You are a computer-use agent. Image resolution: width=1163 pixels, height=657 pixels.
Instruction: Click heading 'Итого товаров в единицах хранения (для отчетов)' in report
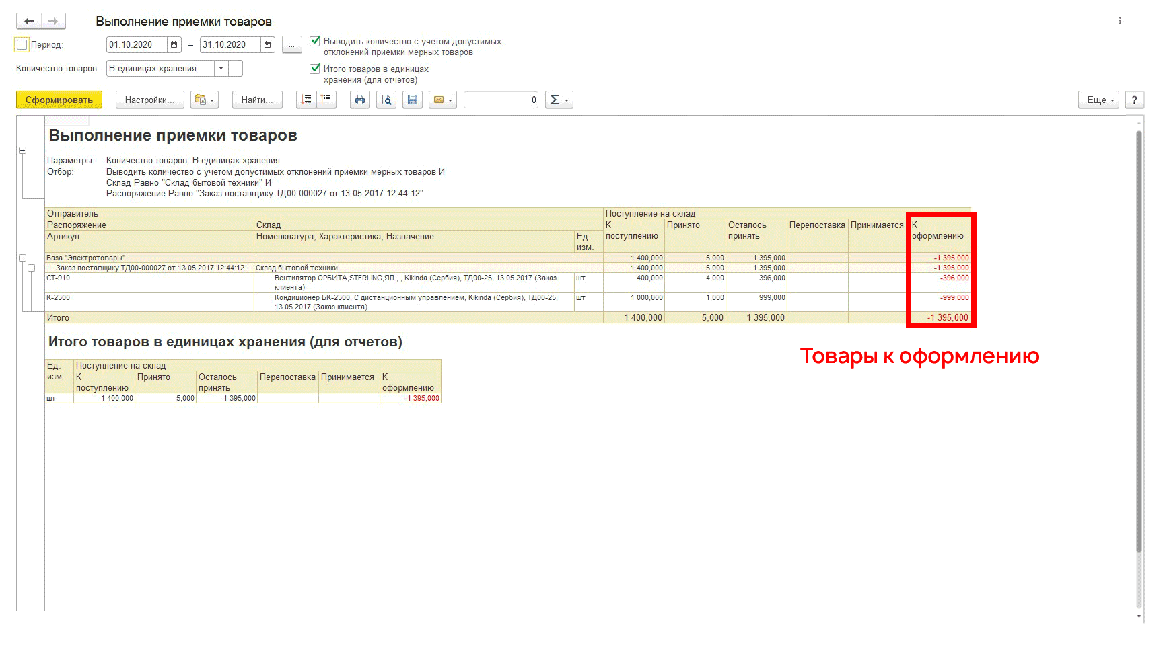225,342
